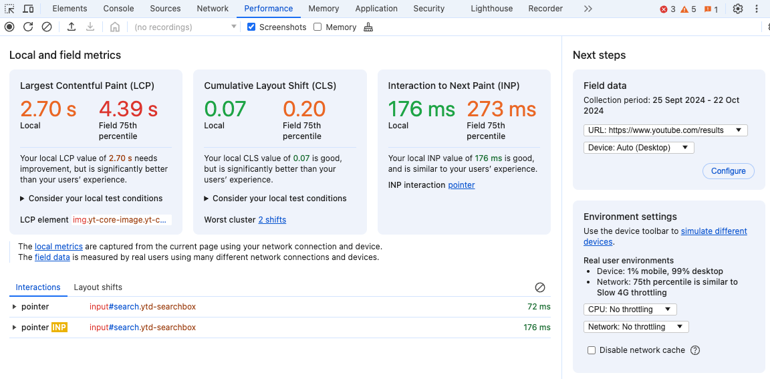
Task: Click the yellow INP badge
Action: [59, 328]
